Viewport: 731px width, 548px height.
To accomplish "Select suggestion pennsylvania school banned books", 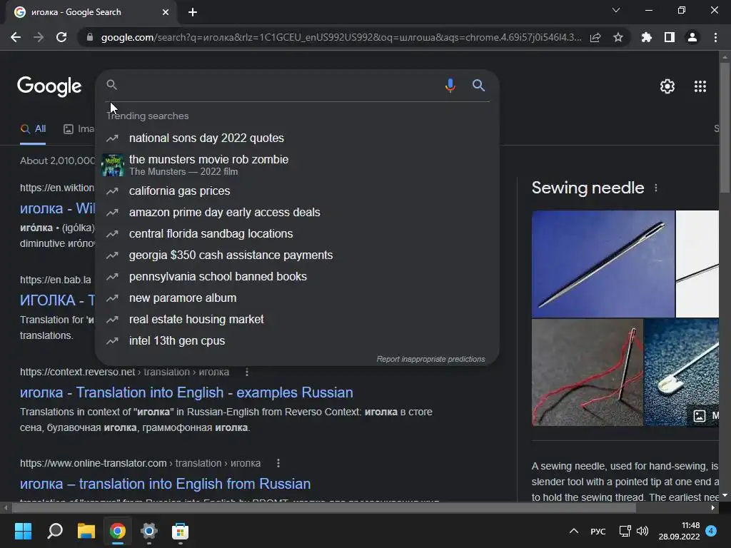I will pyautogui.click(x=298, y=277).
